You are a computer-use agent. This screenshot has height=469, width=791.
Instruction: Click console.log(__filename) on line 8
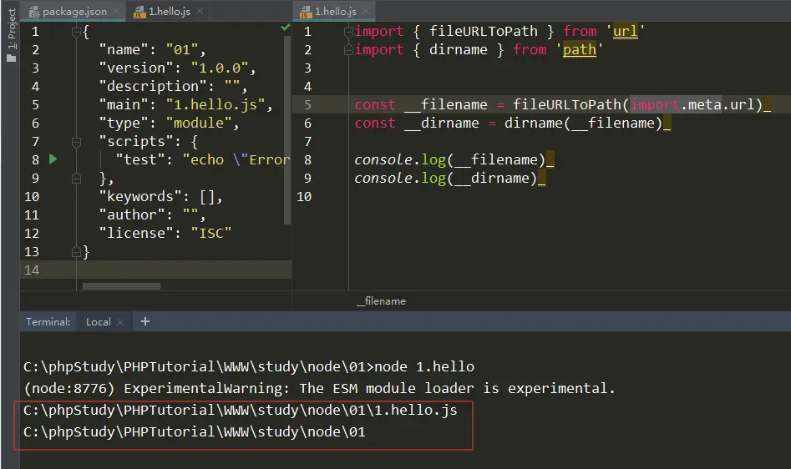(x=450, y=159)
